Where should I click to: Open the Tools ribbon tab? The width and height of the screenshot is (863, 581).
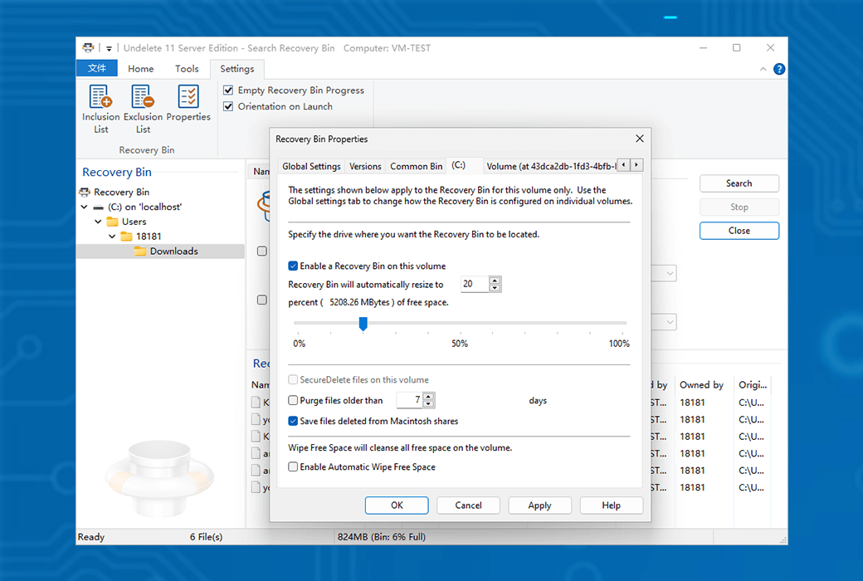coord(187,69)
